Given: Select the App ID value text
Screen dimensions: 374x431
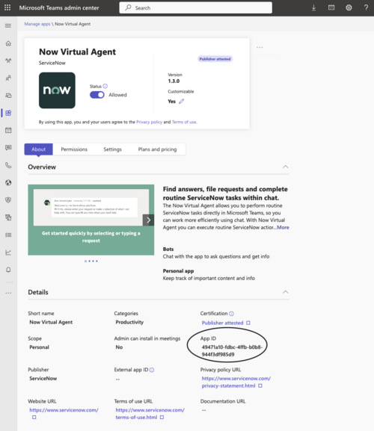Looking at the screenshot, I should [x=232, y=351].
